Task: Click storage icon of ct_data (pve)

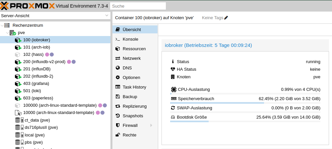Action: [x=19, y=120]
